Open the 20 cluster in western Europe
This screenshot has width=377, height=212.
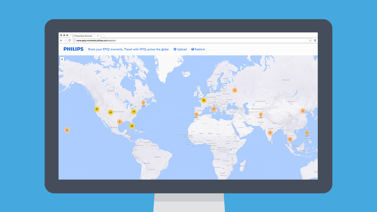(204, 100)
